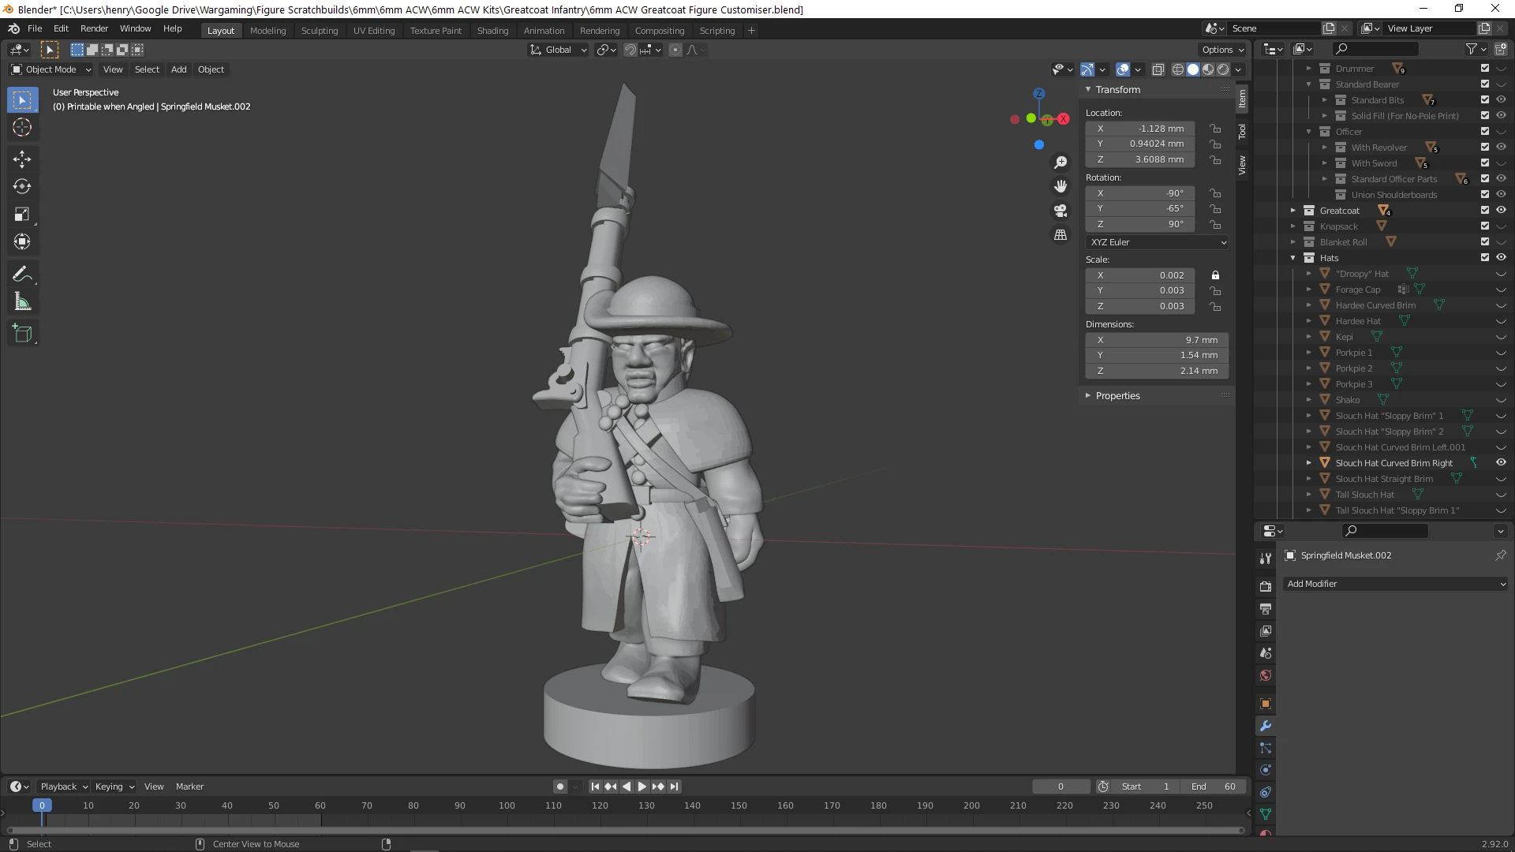Viewport: 1515px width, 852px height.
Task: Open the Modifier properties wrench tab
Action: [x=1265, y=726]
